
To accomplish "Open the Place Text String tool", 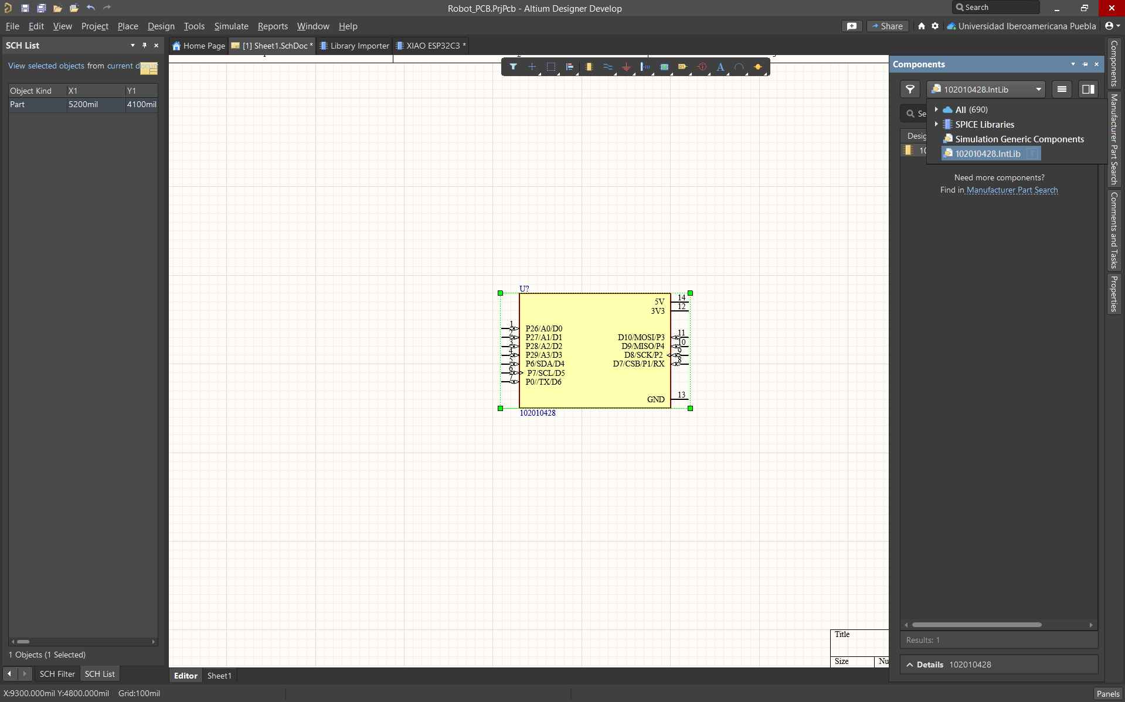I will click(x=720, y=67).
